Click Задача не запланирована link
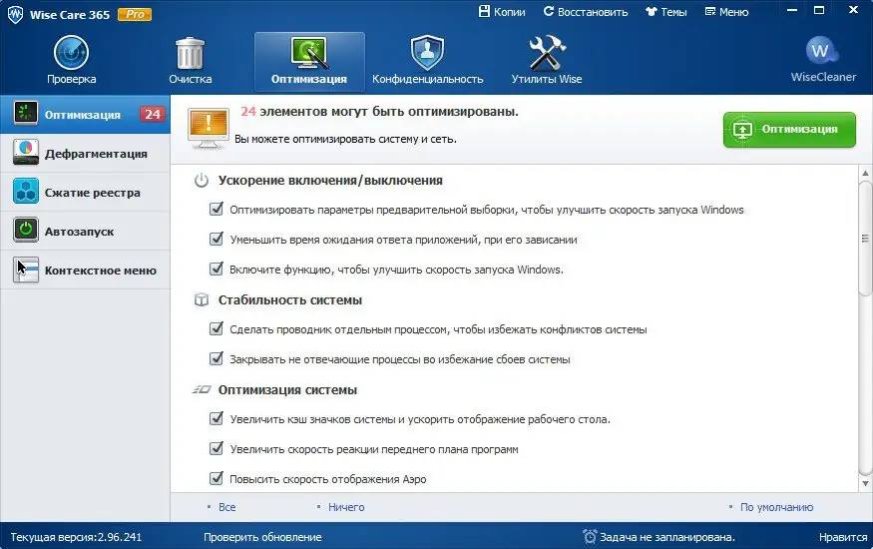 point(667,537)
